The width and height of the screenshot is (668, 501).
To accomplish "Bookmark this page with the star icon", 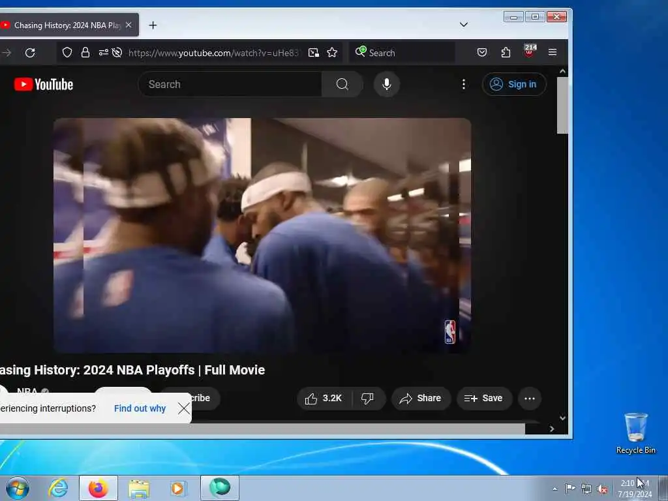I will (x=332, y=52).
